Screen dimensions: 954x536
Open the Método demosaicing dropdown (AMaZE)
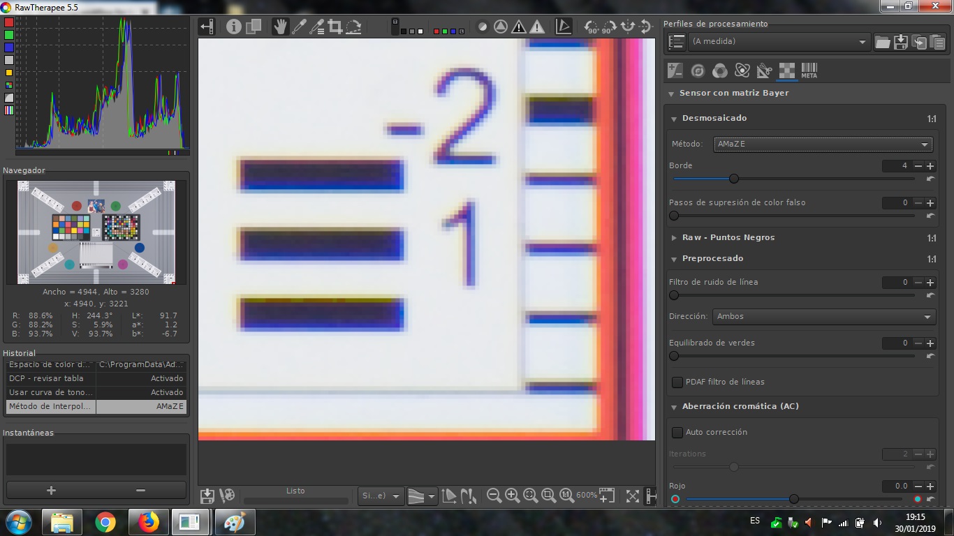(823, 144)
